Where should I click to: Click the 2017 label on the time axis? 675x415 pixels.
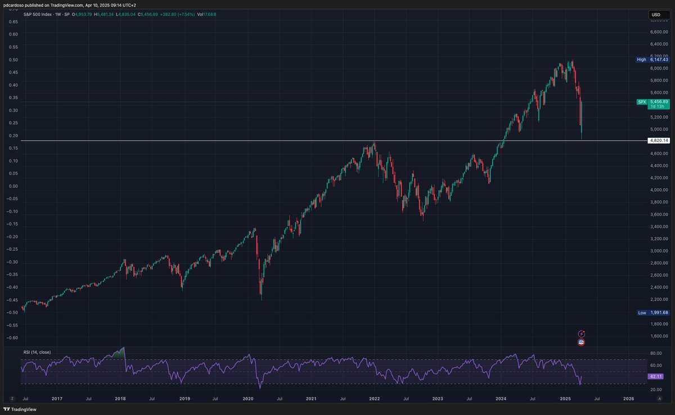[57, 398]
